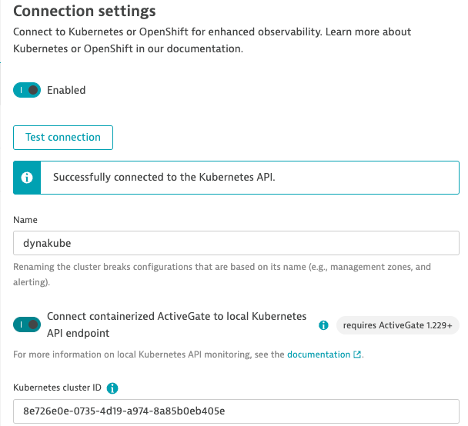The width and height of the screenshot is (468, 426).
Task: Click the Test connection button
Action: pos(63,138)
